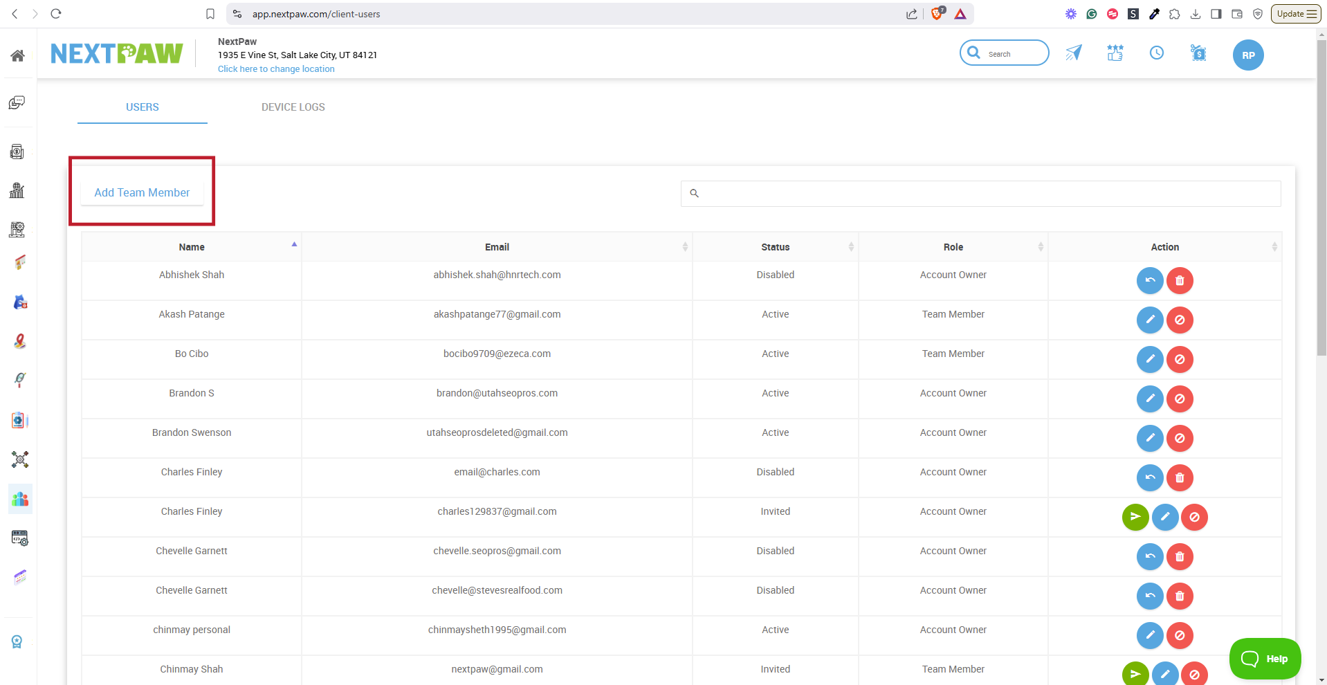Edit user Brandon S

pos(1150,399)
